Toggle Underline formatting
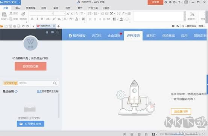Viewport: 208px width, 136px height. pos(42,19)
